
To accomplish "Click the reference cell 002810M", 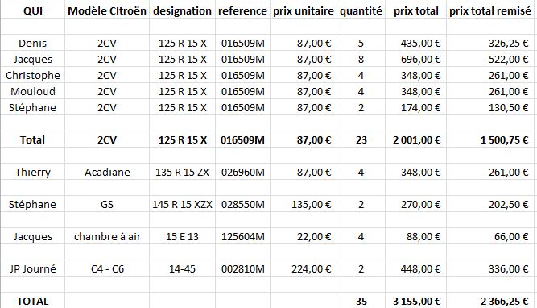I will (x=243, y=269).
